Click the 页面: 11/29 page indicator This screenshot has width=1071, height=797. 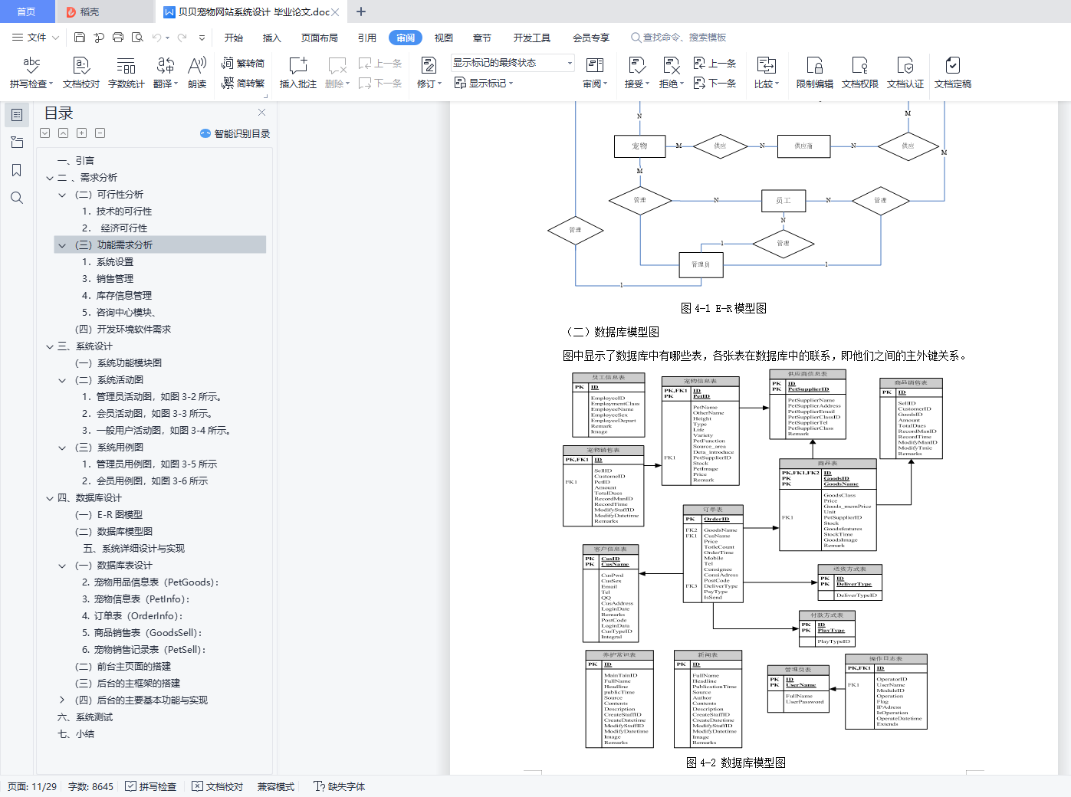32,786
